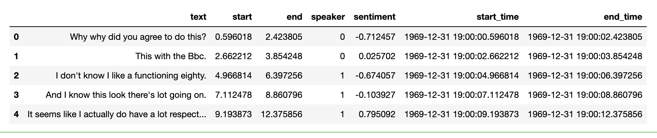Screen dimensions: 657x138
Task: Select the 'end_time' column header
Action: coord(623,17)
